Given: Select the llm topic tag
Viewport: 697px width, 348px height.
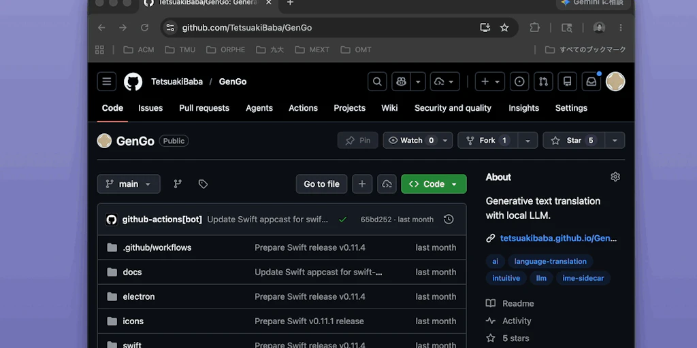Looking at the screenshot, I should tap(541, 278).
